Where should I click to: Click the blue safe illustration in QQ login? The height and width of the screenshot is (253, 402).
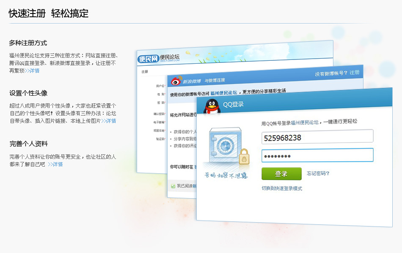(x=226, y=144)
